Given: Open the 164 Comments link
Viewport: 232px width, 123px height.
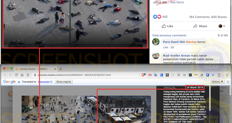Looking at the screenshot, I should [x=199, y=17].
